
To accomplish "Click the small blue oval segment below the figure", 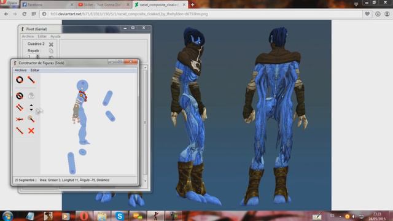I will (x=82, y=152).
